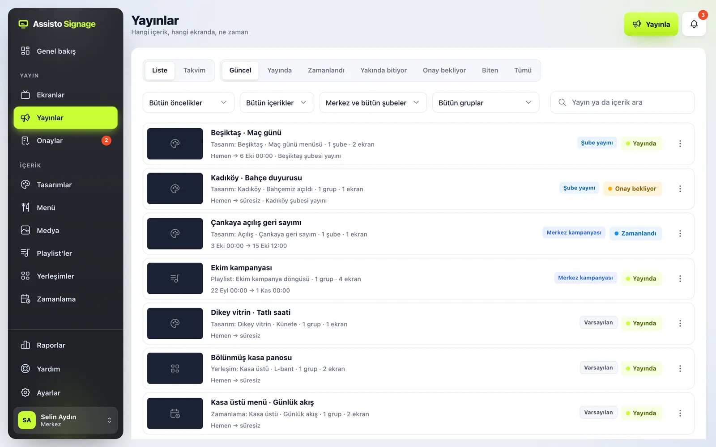Open Selin Aydın account switcher
Viewport: 716px width, 447px height.
(65, 420)
